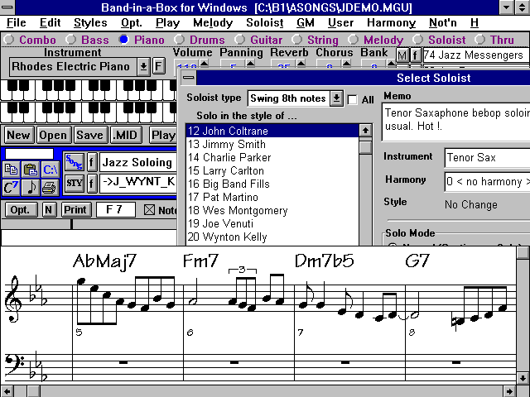This screenshot has height=397, width=530.
Task: Open the Harmony menu
Action: click(x=391, y=22)
